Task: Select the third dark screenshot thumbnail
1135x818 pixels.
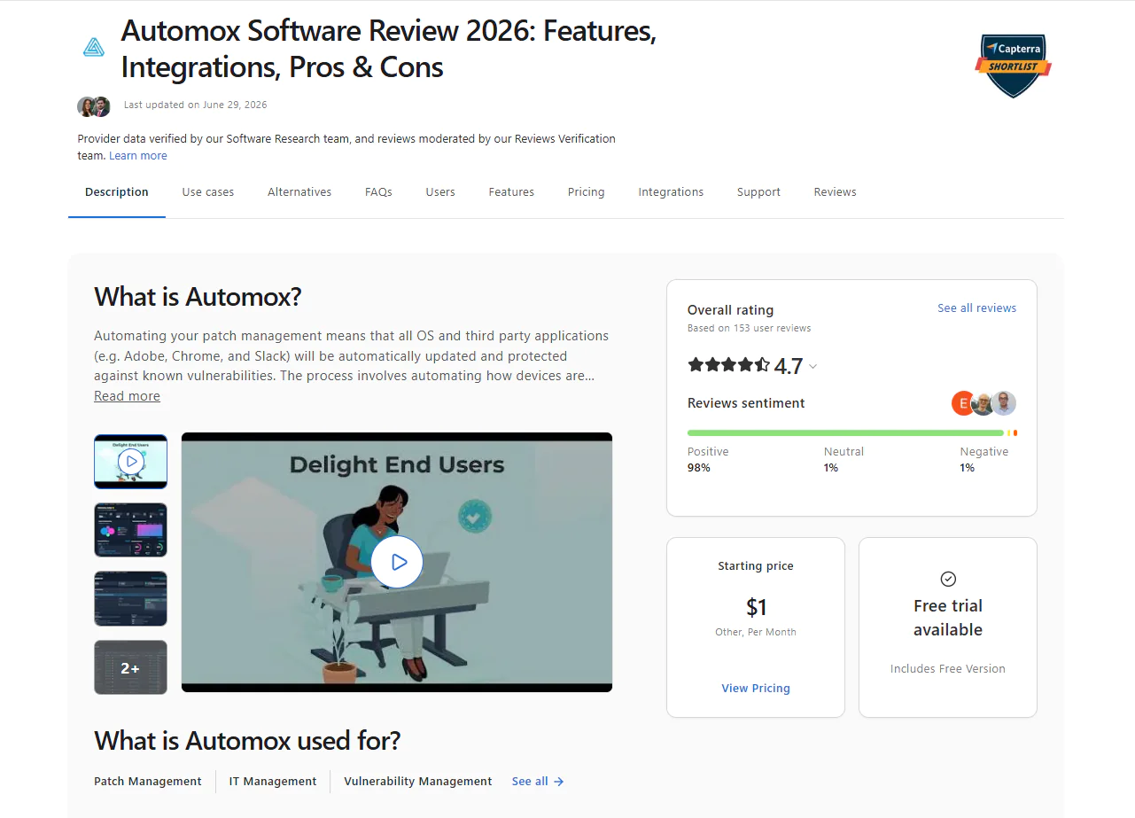Action: coord(130,598)
